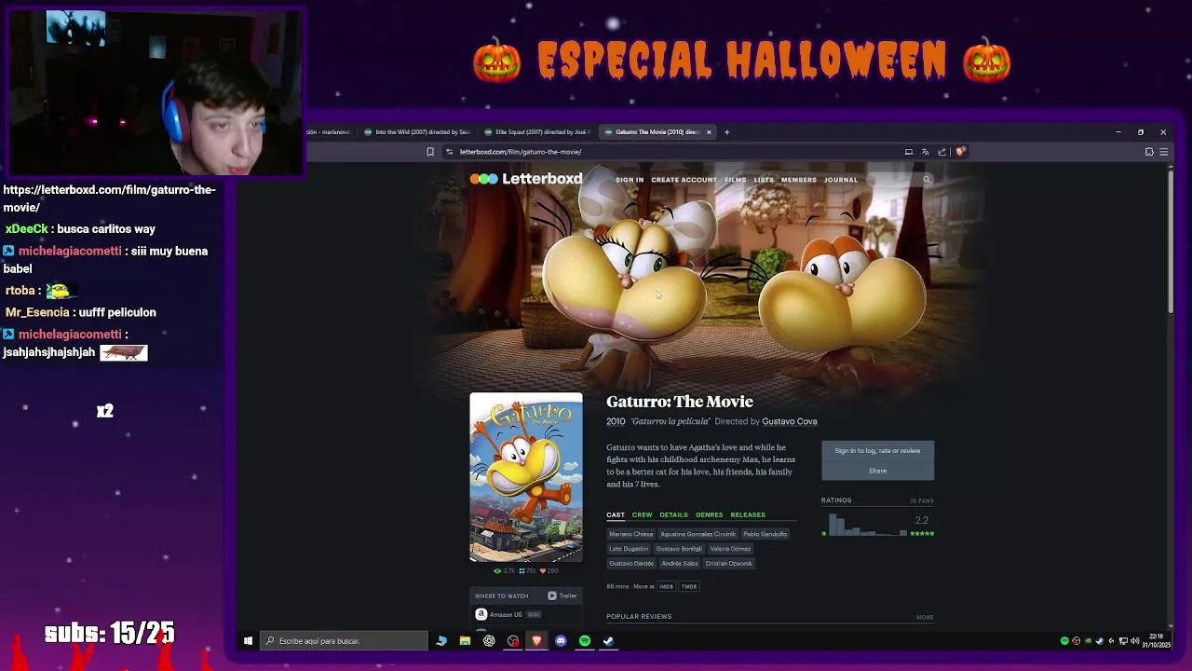Select the GENRES tab
The width and height of the screenshot is (1192, 671).
tap(709, 514)
